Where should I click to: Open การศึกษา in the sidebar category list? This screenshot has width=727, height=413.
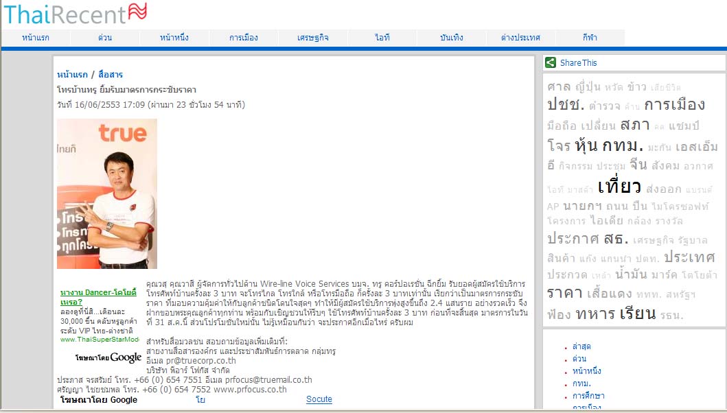point(588,396)
